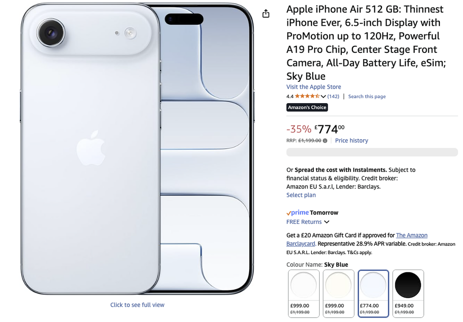Image resolution: width=463 pixels, height=322 pixels.
Task: Choose the Sky Blue colour swatch
Action: pos(373,294)
